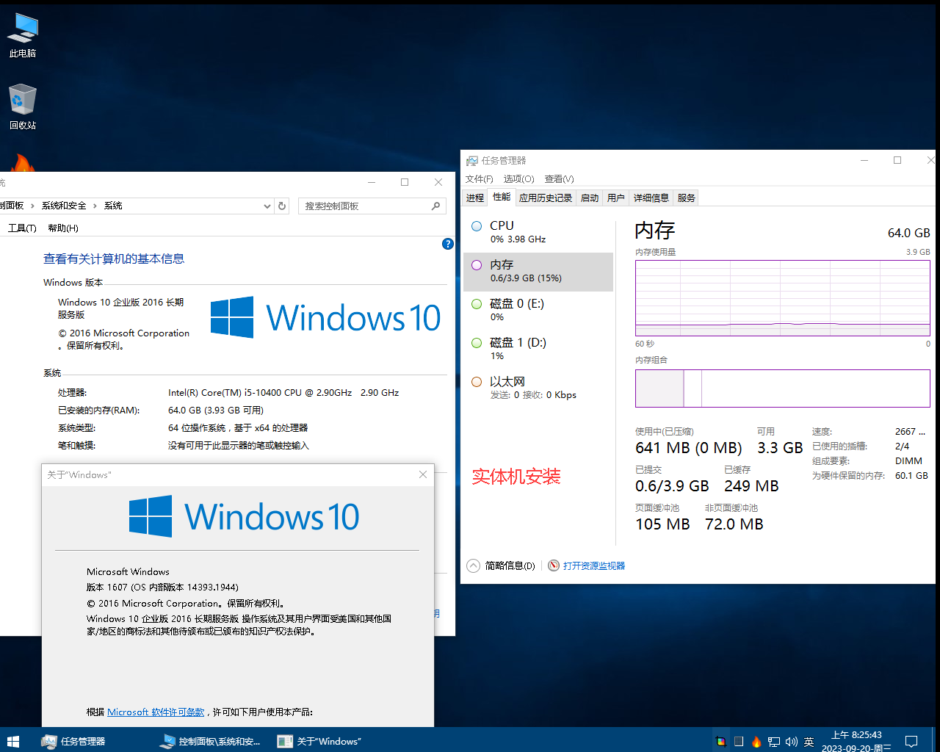Select 磁盘 0 (E:) performance item
The image size is (940, 752).
[x=538, y=310]
